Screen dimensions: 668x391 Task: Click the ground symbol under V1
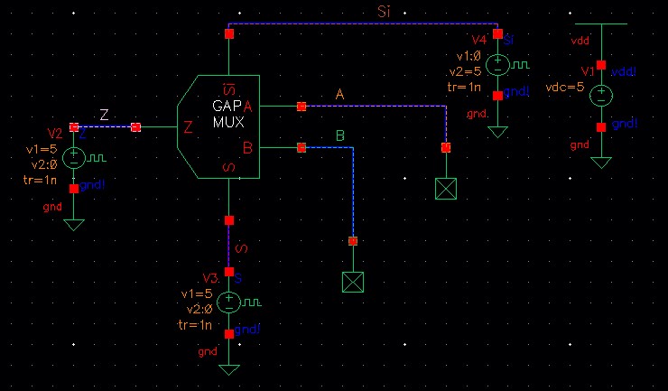[x=601, y=163]
